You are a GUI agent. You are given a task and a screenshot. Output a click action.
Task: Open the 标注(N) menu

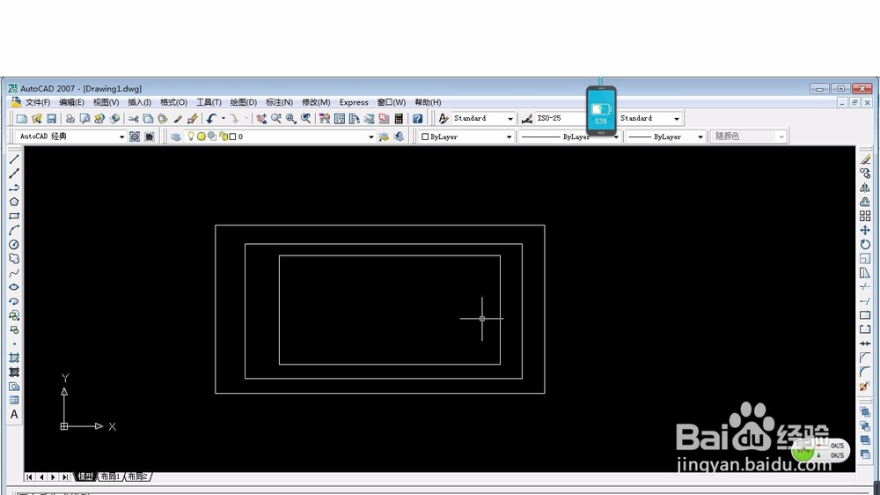pos(280,102)
